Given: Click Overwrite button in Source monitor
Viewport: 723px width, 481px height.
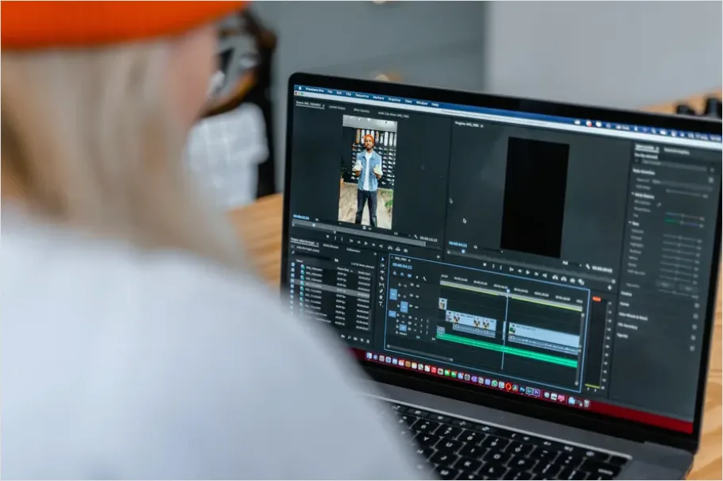Looking at the screenshot, I should [x=398, y=248].
